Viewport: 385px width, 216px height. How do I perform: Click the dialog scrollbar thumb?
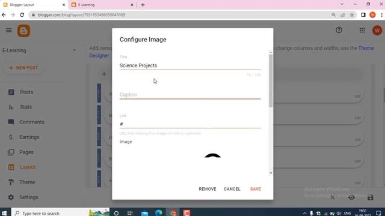pos(271,81)
